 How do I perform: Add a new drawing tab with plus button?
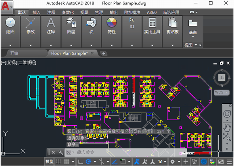tap(104, 53)
